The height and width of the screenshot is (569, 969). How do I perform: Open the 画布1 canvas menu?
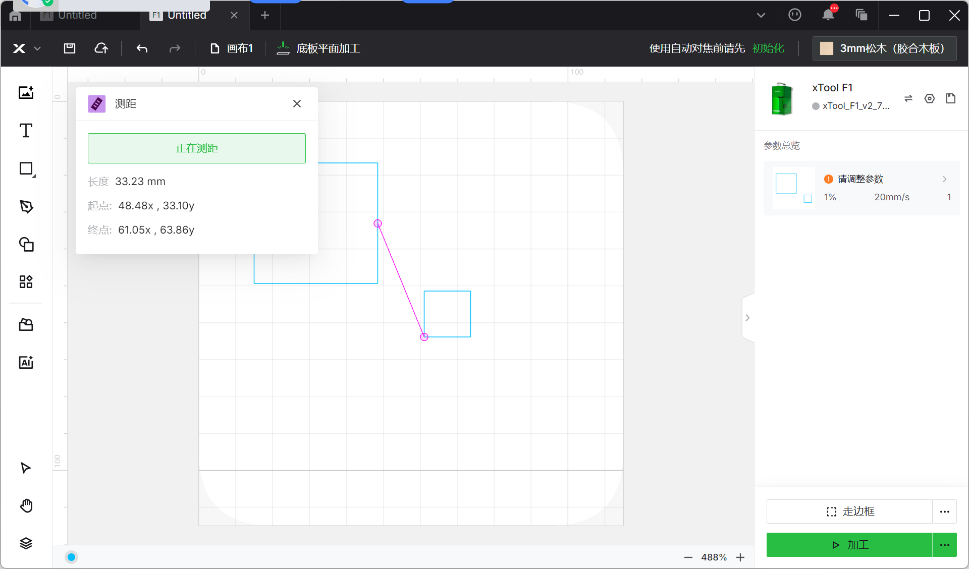point(232,48)
